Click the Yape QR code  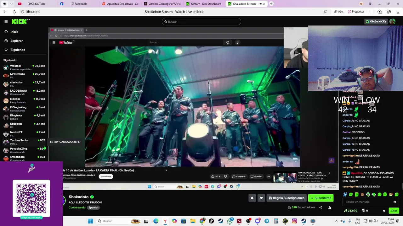31,198
